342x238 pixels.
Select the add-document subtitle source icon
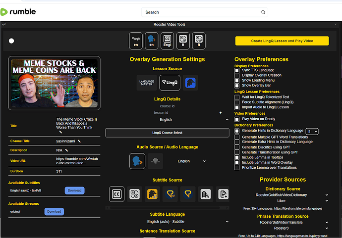[224, 194]
